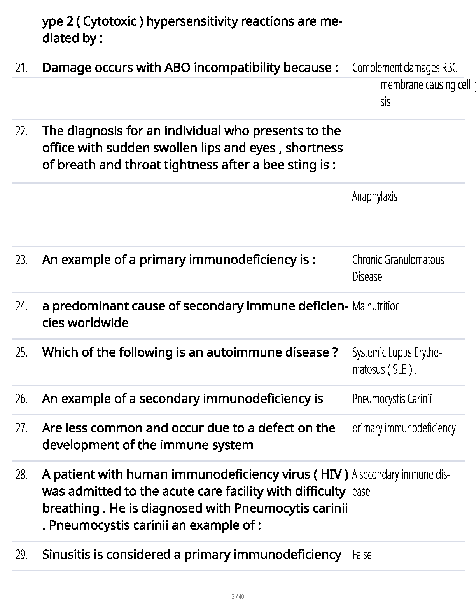Click question number 21
The width and height of the screenshot is (476, 616).
(x=21, y=68)
